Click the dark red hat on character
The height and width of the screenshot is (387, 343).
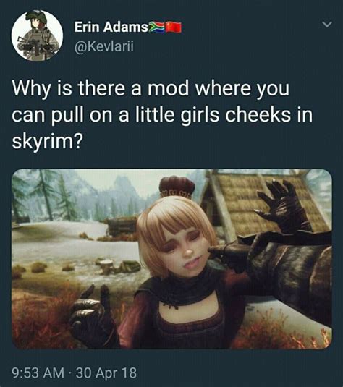tap(177, 187)
